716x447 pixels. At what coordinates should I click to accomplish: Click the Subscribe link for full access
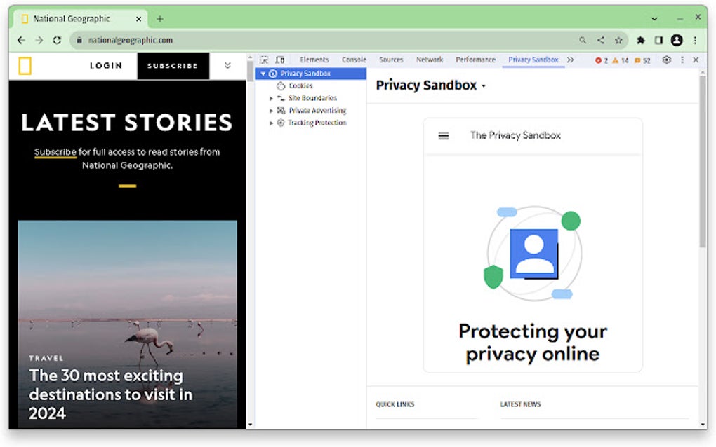click(55, 151)
